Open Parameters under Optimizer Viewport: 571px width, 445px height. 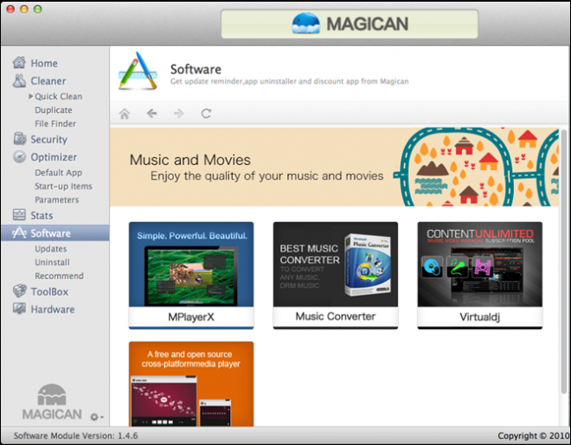pos(57,200)
